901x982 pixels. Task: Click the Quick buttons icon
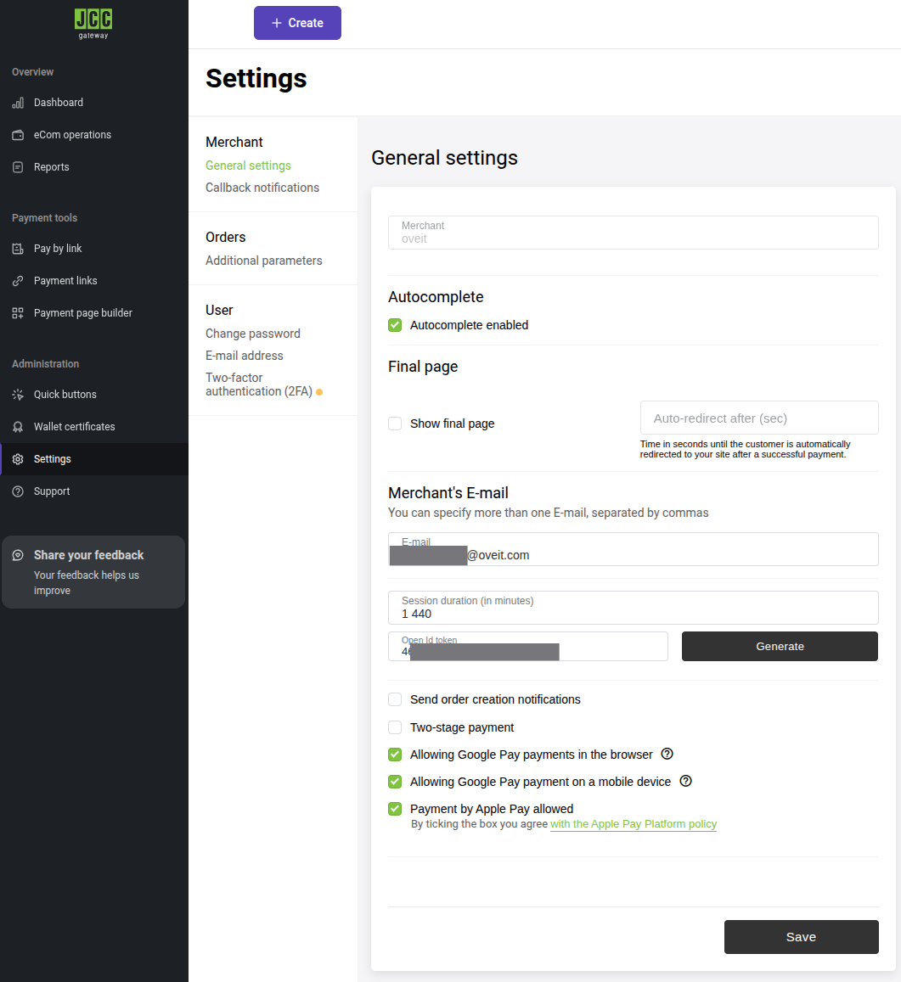pyautogui.click(x=18, y=395)
